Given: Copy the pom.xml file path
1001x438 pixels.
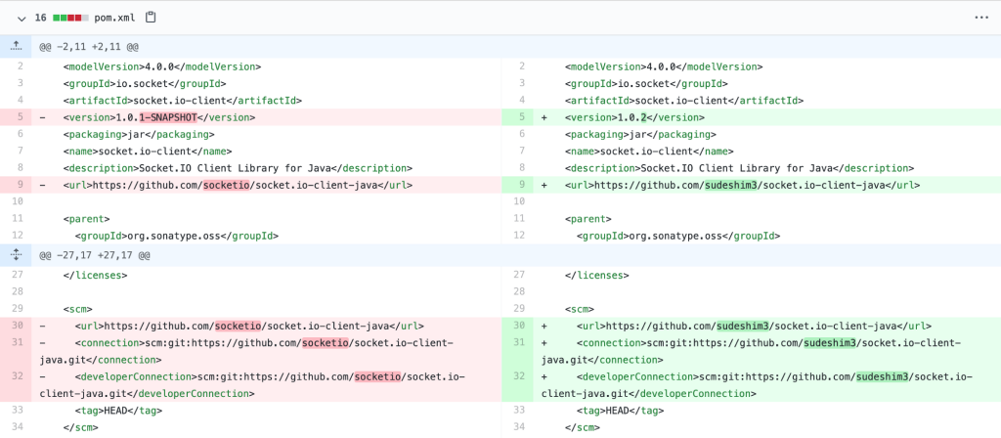Looking at the screenshot, I should pyautogui.click(x=150, y=18).
